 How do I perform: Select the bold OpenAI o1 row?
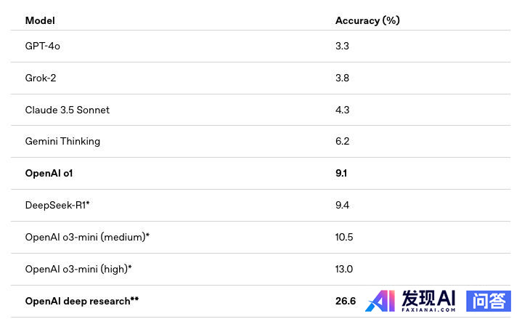tap(261, 174)
